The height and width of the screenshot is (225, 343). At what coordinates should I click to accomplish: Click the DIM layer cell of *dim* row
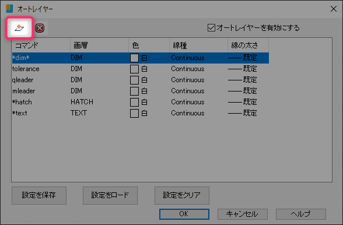pos(76,58)
